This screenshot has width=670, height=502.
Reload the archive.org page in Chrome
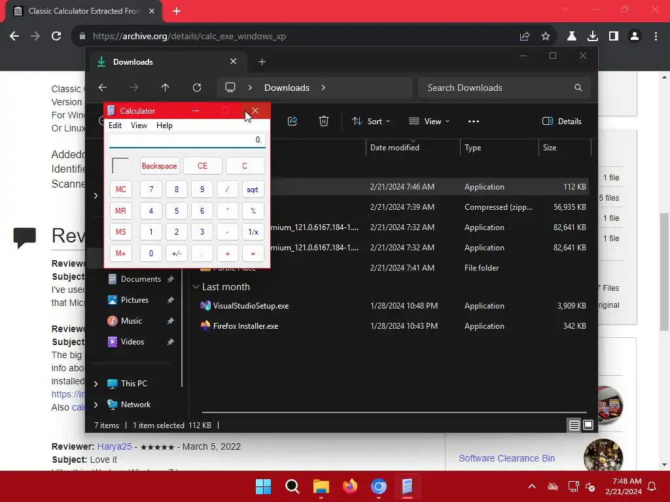(x=56, y=37)
